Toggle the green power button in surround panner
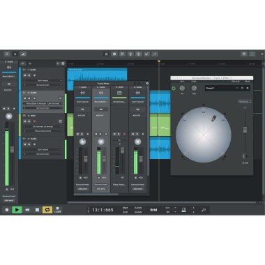The width and height of the screenshot is (265, 265). pyautogui.click(x=174, y=88)
